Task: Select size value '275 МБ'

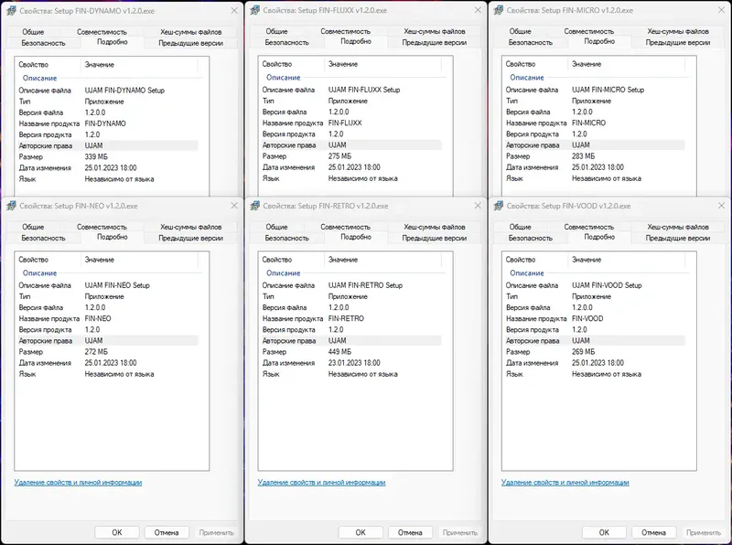Action: tap(339, 156)
